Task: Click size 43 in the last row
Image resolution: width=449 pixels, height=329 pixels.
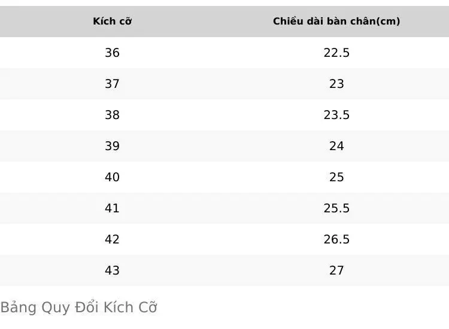Action: [x=113, y=270]
